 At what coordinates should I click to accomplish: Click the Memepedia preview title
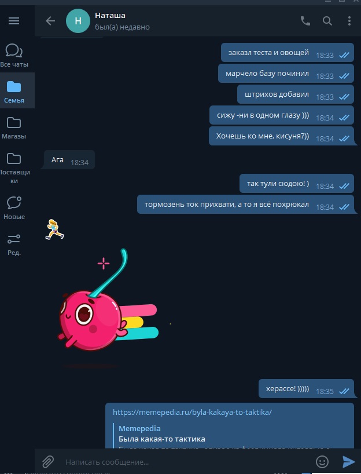click(139, 428)
